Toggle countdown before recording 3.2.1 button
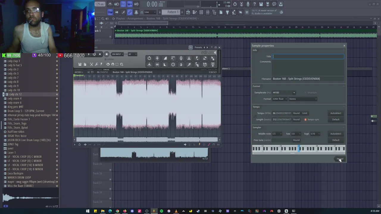This screenshot has height=214, width=381. 123,4
